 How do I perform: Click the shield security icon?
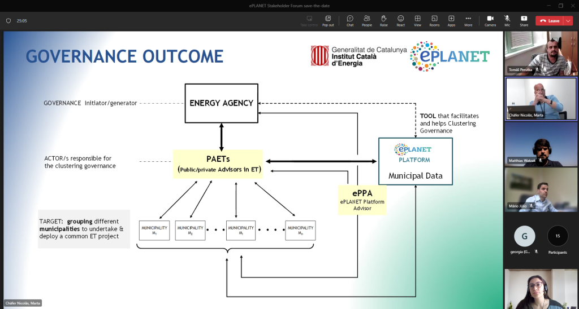pyautogui.click(x=8, y=21)
